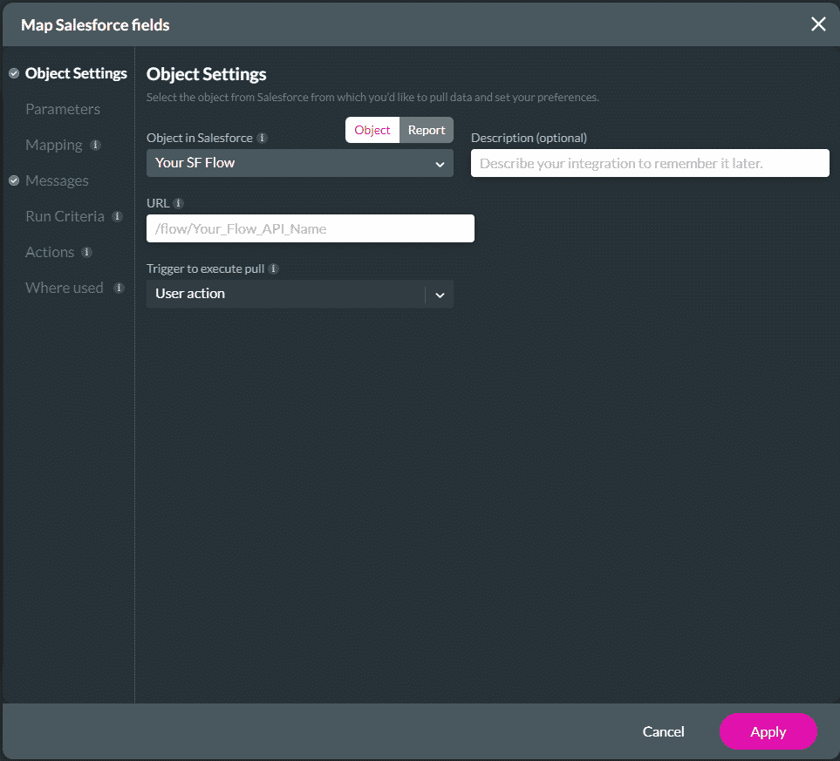Open the Your SF Flow object dropdown
The image size is (840, 761).
pos(300,163)
